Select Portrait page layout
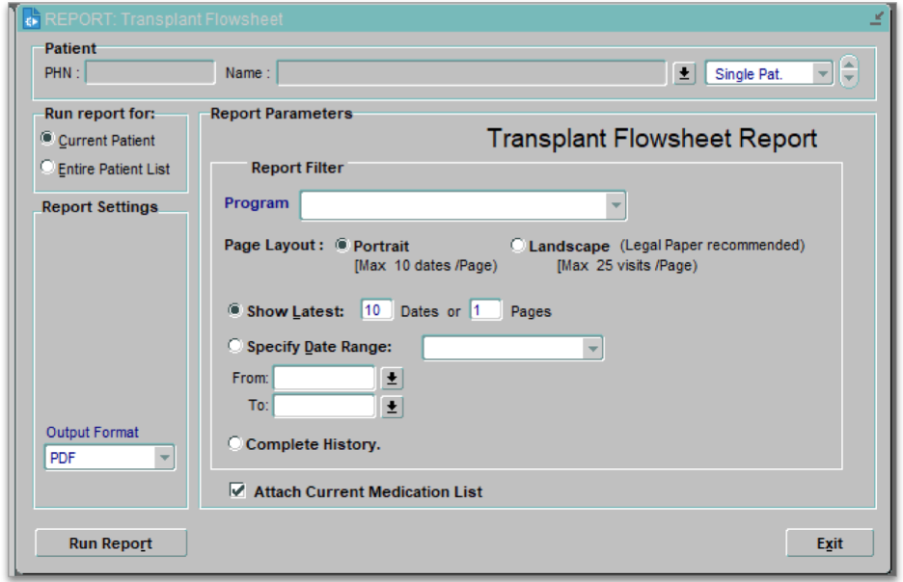The height and width of the screenshot is (582, 903). click(x=342, y=246)
